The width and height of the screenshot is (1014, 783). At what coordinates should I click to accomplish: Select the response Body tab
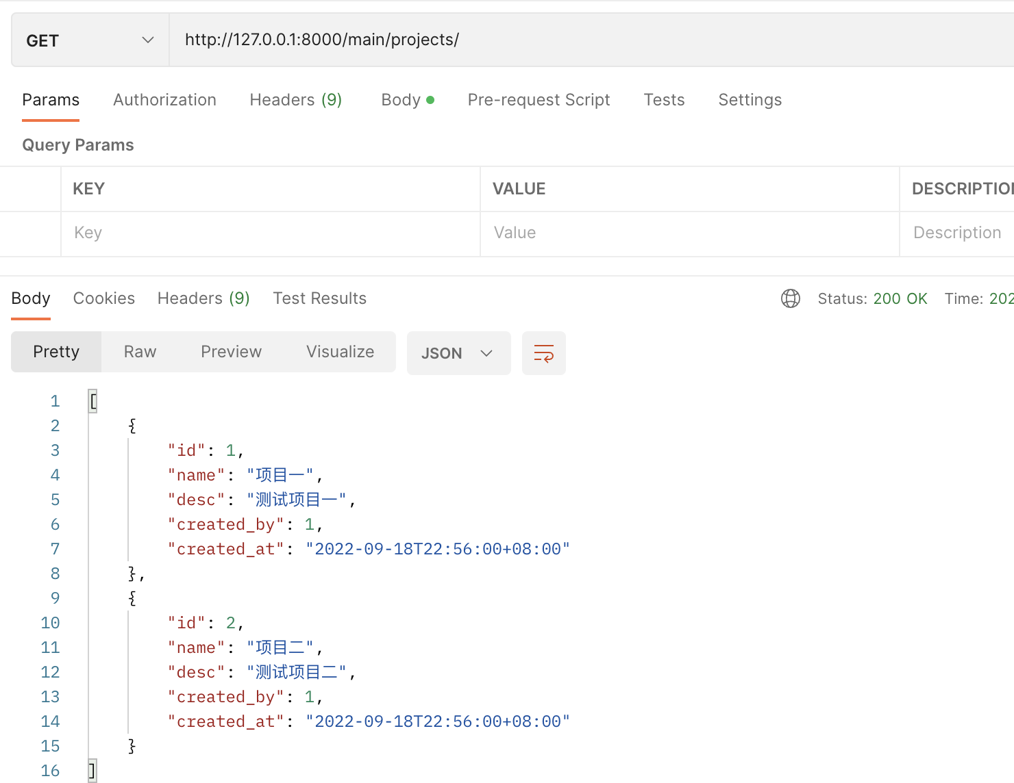[x=31, y=298]
